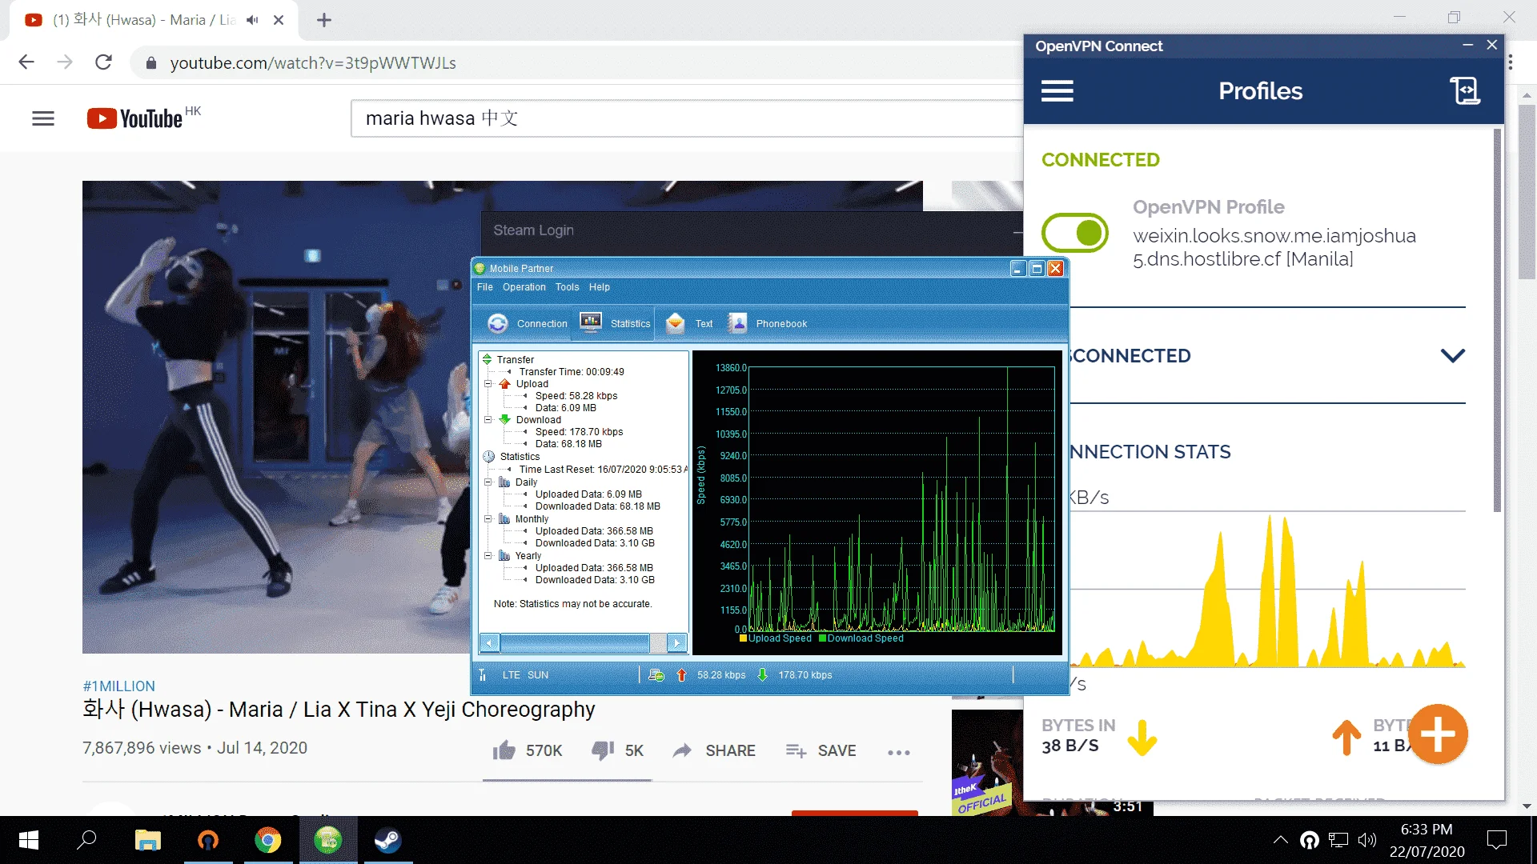Select the Transfer Time 00:09:49 entry
1537x864 pixels.
pos(572,372)
